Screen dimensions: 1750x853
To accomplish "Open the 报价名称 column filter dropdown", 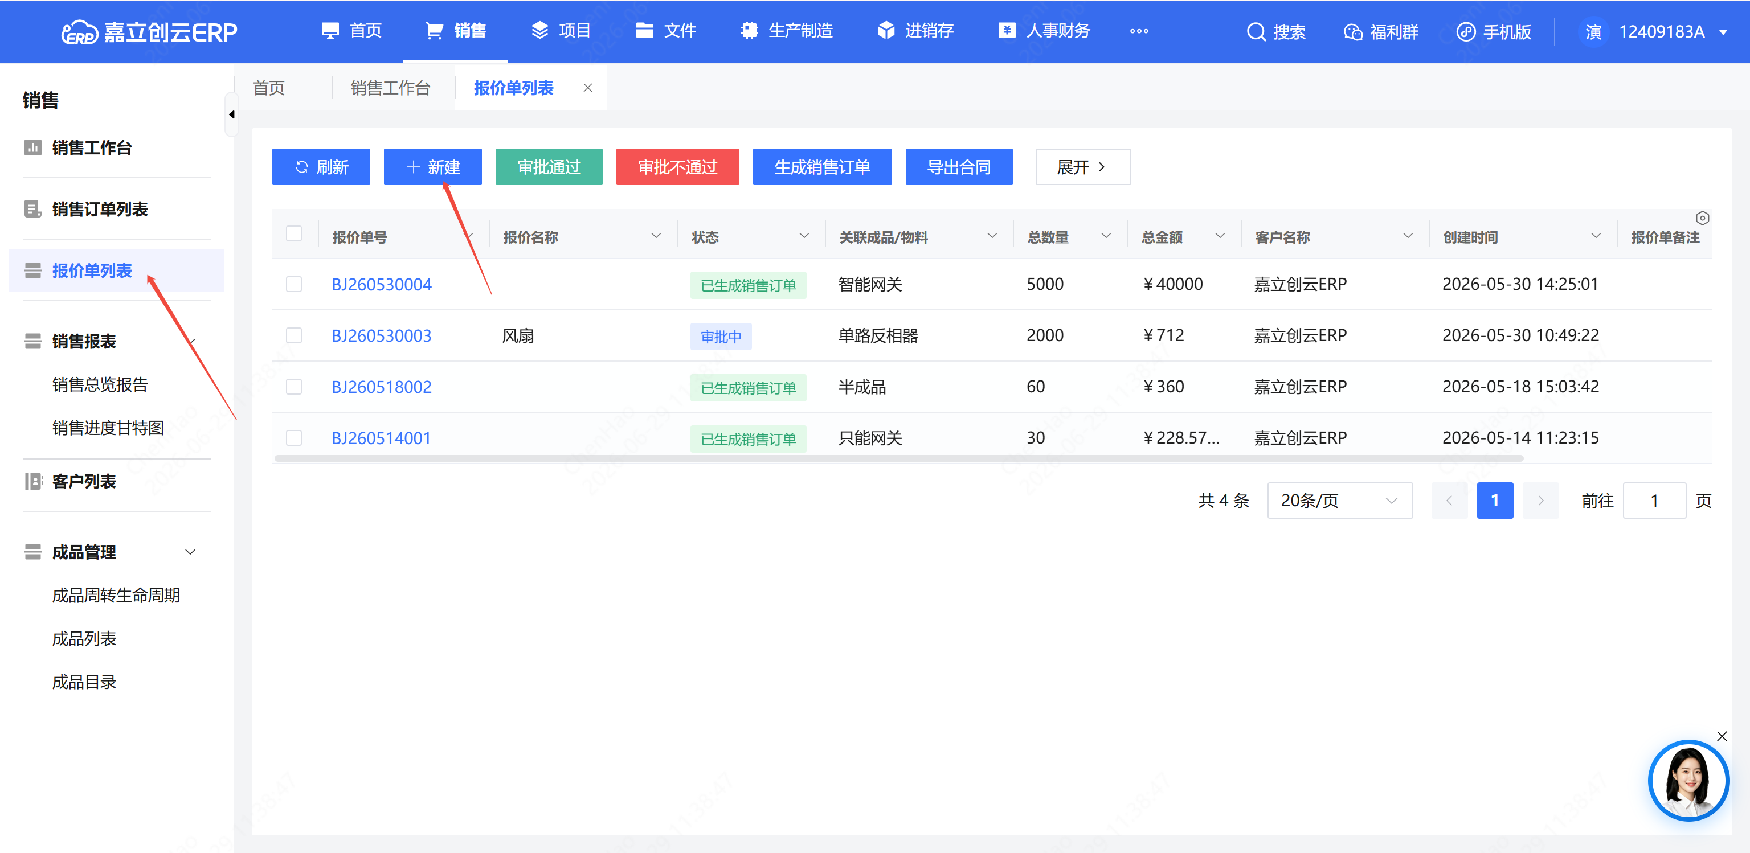I will pos(656,236).
